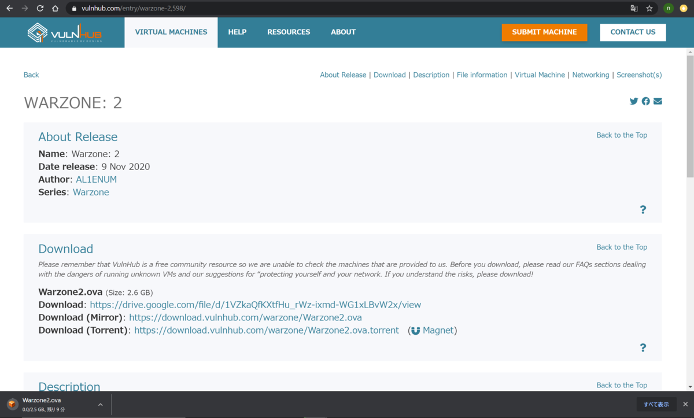Click the Date release 9 Nov 2020 text
694x418 pixels.
coord(94,167)
